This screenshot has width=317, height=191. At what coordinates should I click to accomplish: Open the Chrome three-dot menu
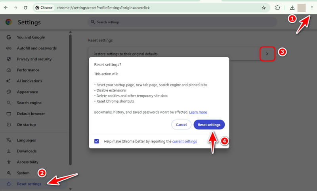[x=312, y=7]
